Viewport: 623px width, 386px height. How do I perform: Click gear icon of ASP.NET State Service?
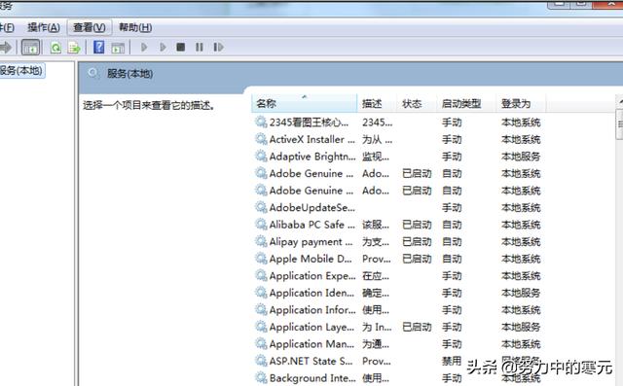point(261,361)
